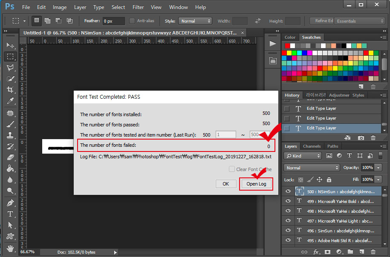The height and width of the screenshot is (257, 390).
Task: Select the Move tool
Action: coord(10,45)
